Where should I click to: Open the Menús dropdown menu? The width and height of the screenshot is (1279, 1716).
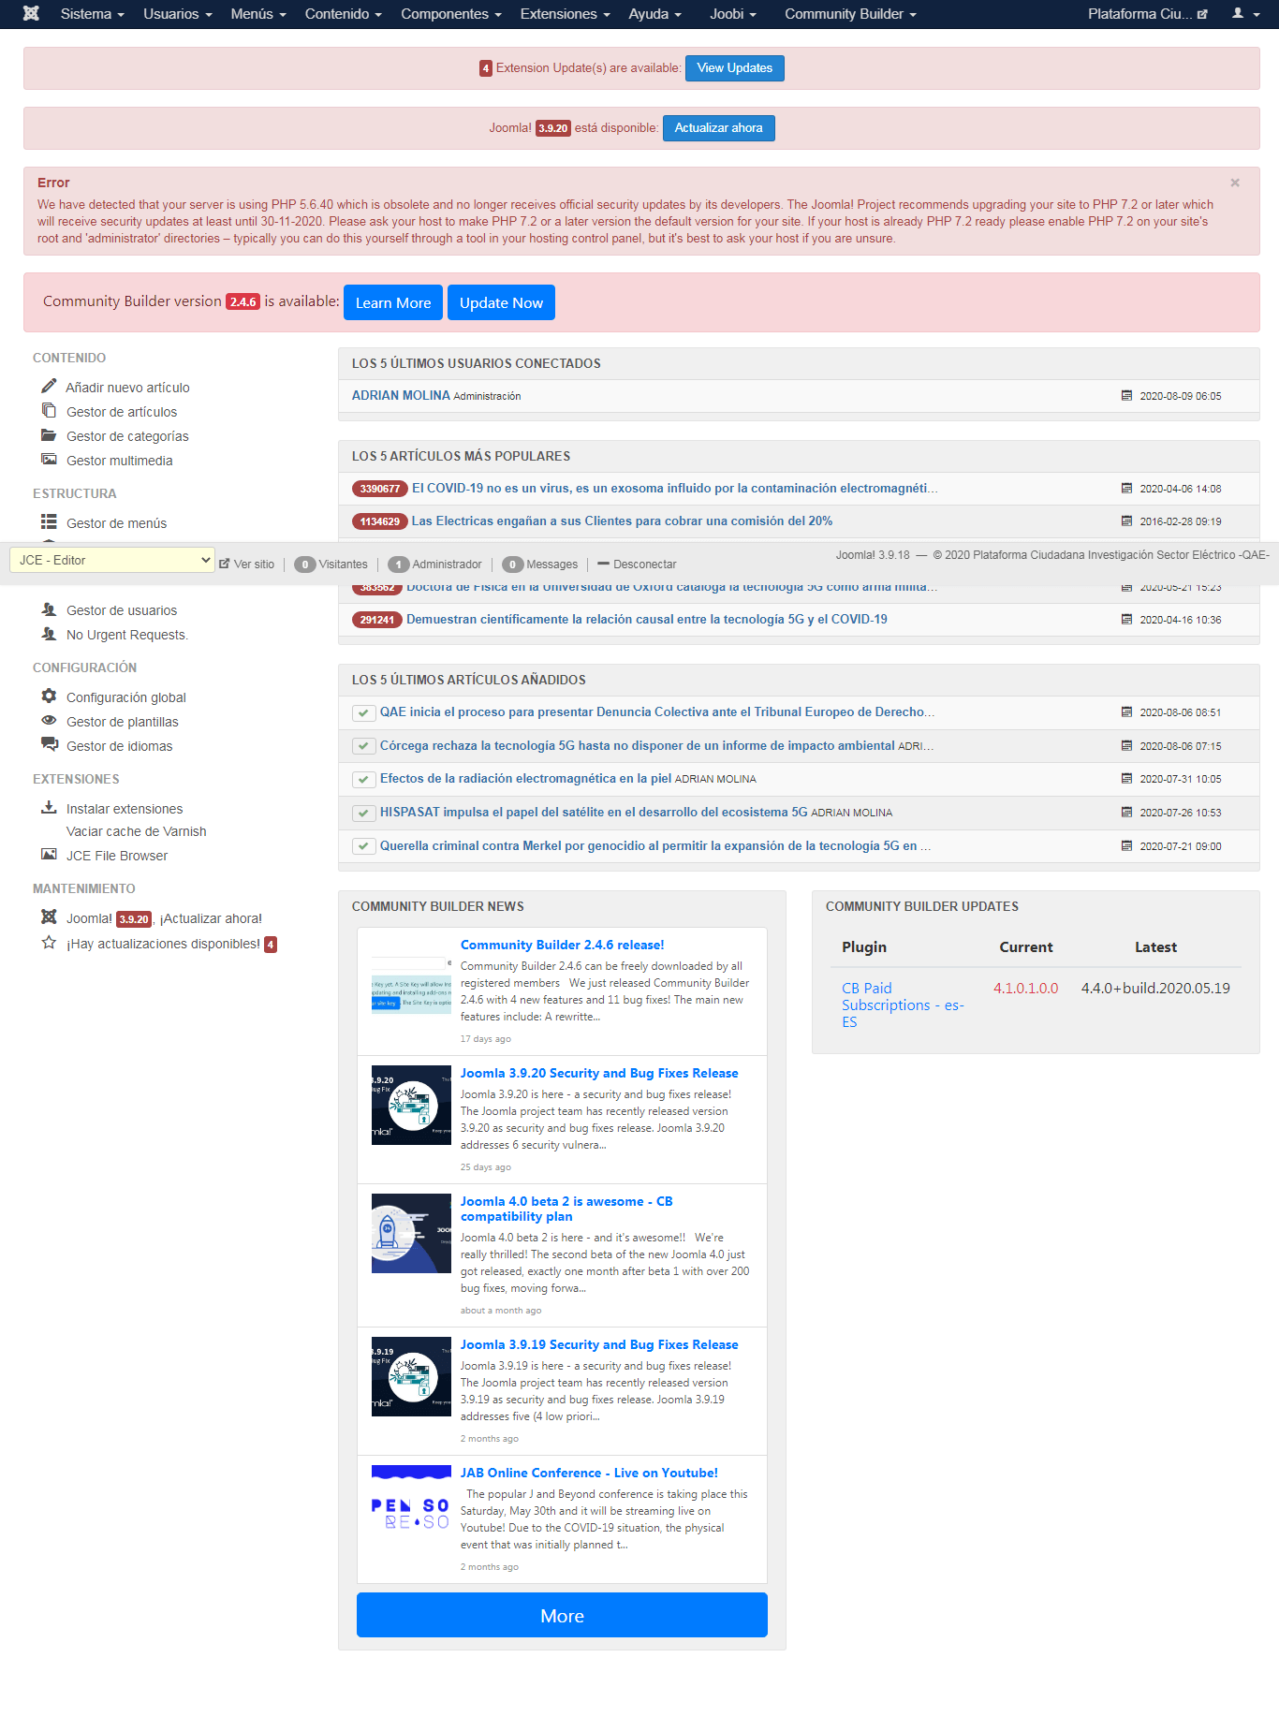[x=258, y=14]
